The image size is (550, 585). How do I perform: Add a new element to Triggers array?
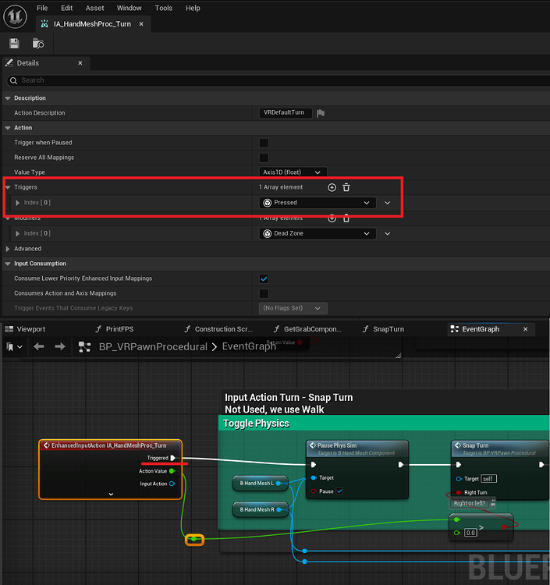tap(332, 187)
